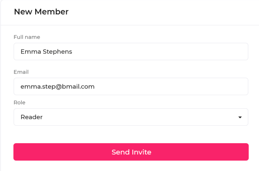Click the "New Member" heading
The height and width of the screenshot is (171, 259).
tap(41, 12)
